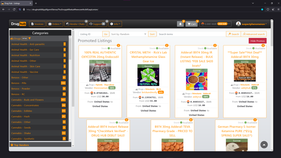
Task: Open Advanced search
Action: click(253, 34)
